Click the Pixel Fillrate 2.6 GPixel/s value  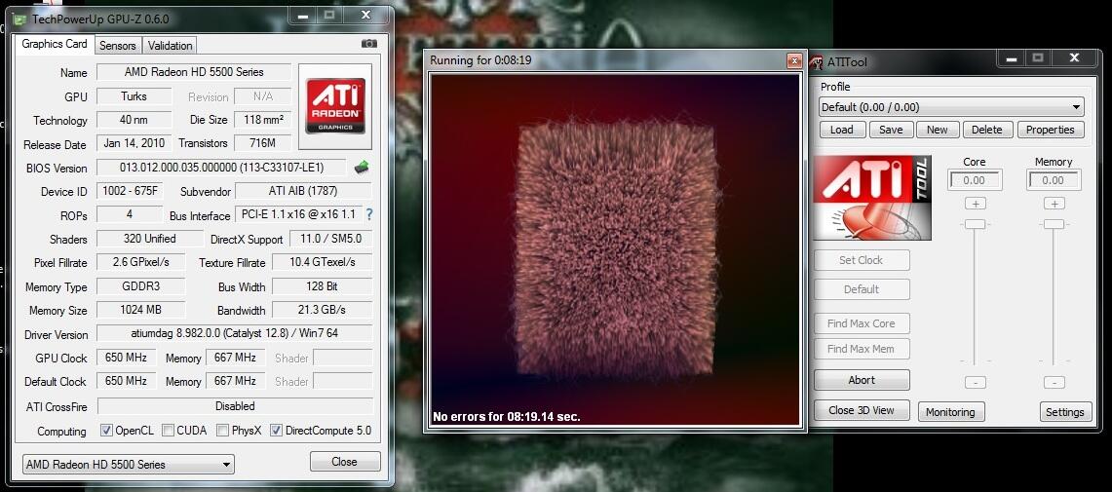click(140, 262)
